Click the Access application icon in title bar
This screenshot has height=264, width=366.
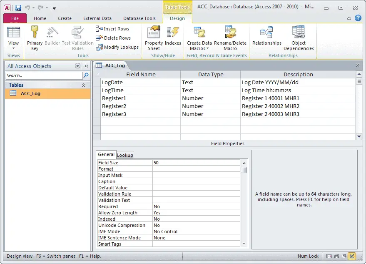click(x=7, y=8)
